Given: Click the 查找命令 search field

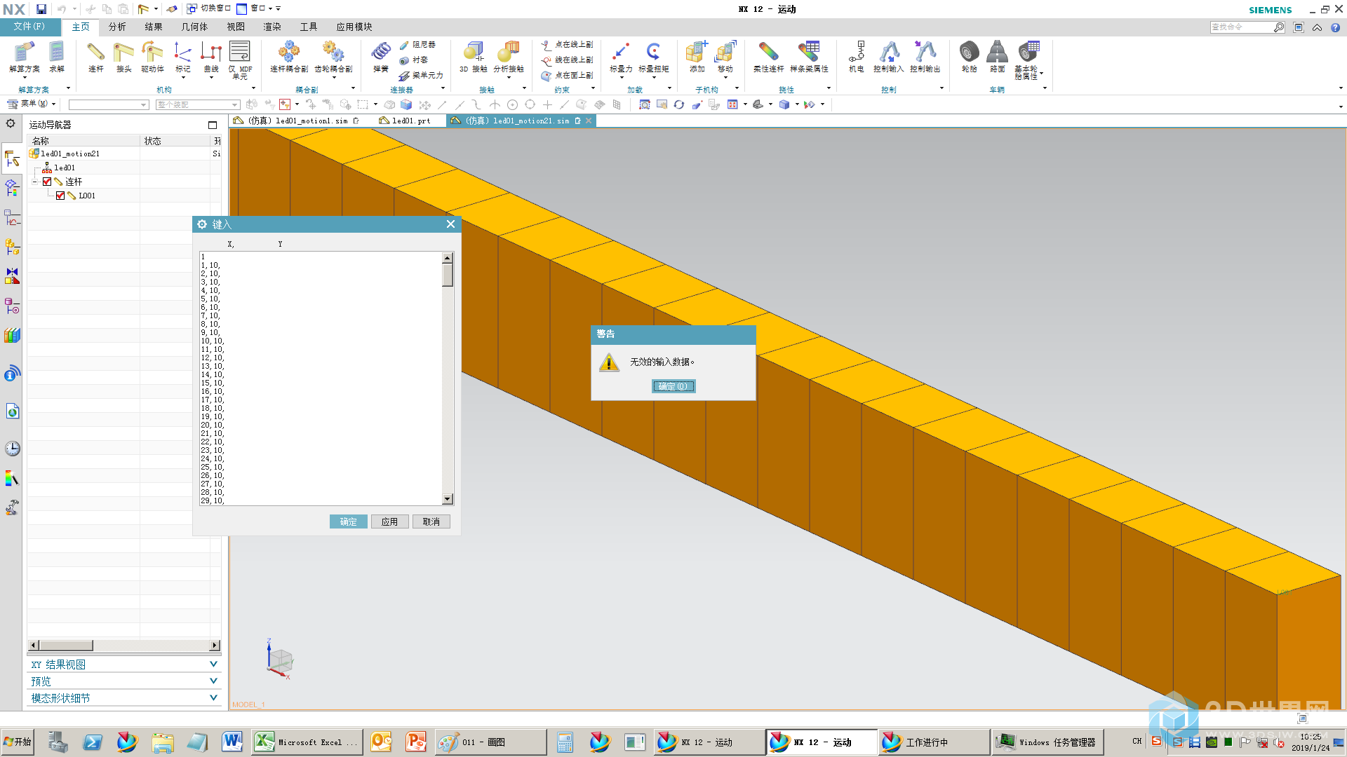Looking at the screenshot, I should (1242, 27).
